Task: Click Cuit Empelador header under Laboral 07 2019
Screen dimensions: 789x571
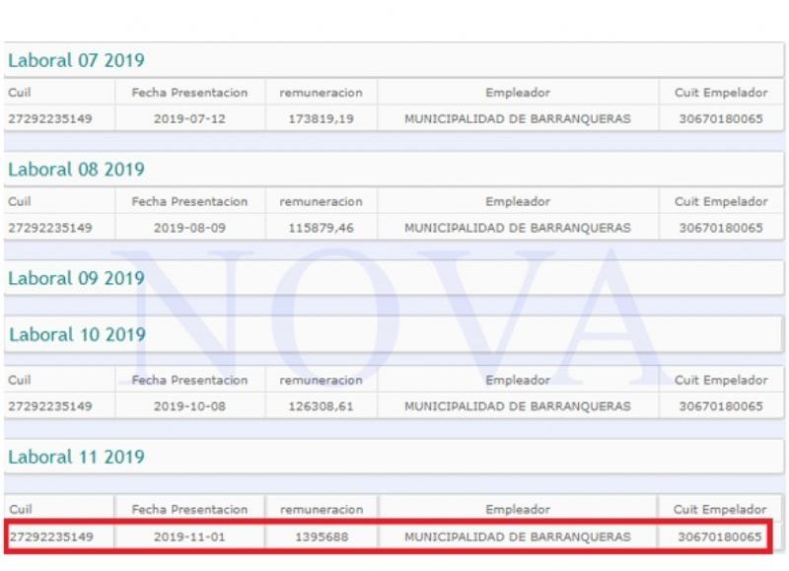Action: tap(721, 93)
